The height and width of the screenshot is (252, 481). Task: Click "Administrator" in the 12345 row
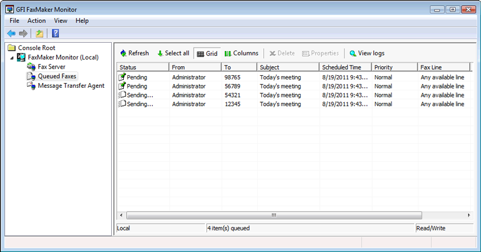coord(189,103)
